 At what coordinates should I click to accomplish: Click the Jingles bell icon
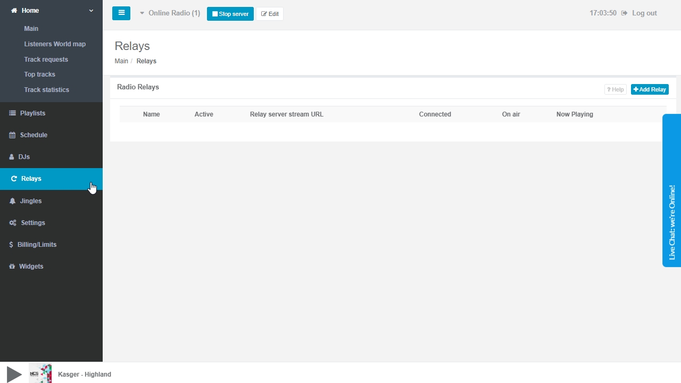point(13,201)
